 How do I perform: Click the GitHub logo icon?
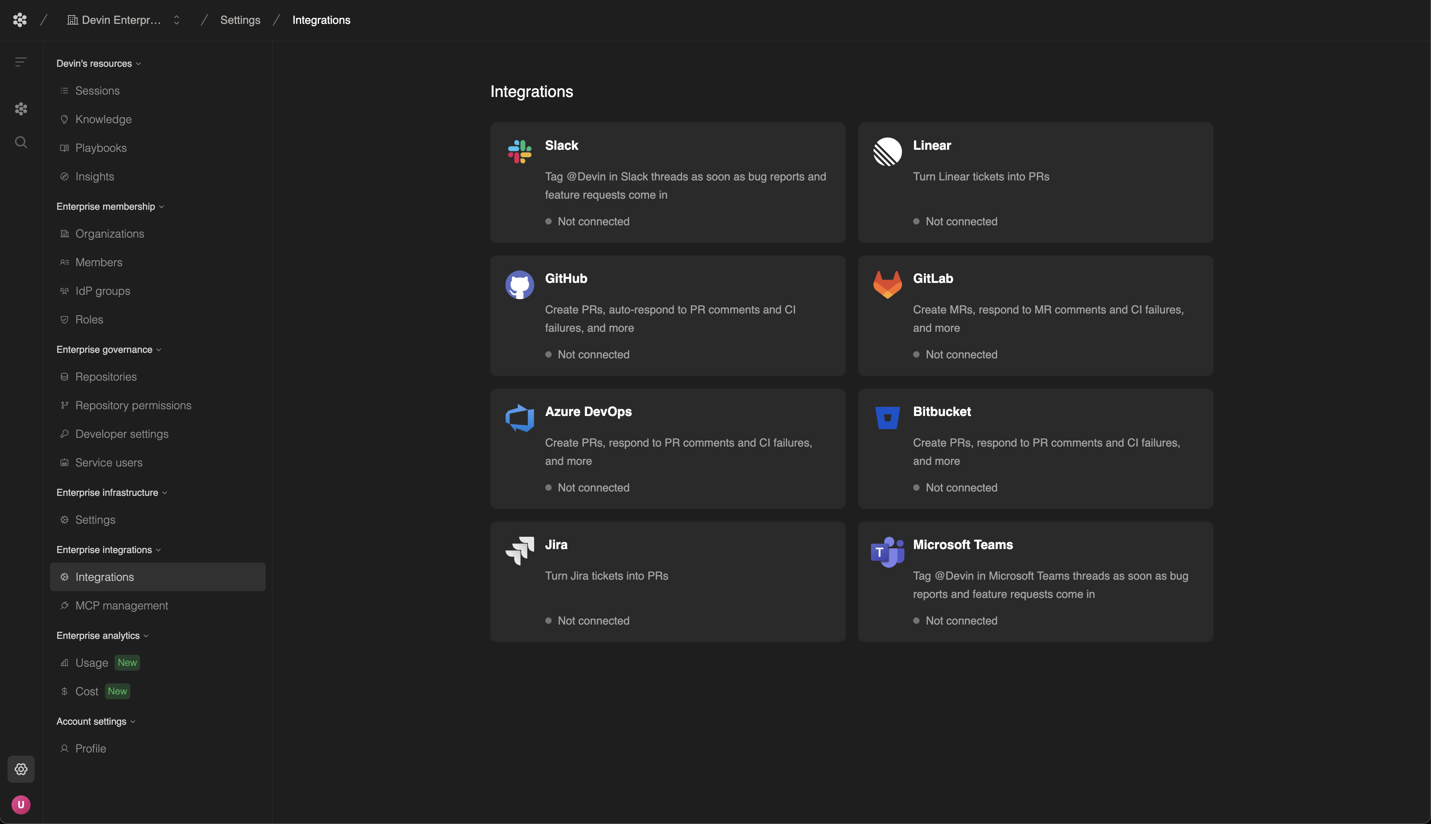pos(519,284)
